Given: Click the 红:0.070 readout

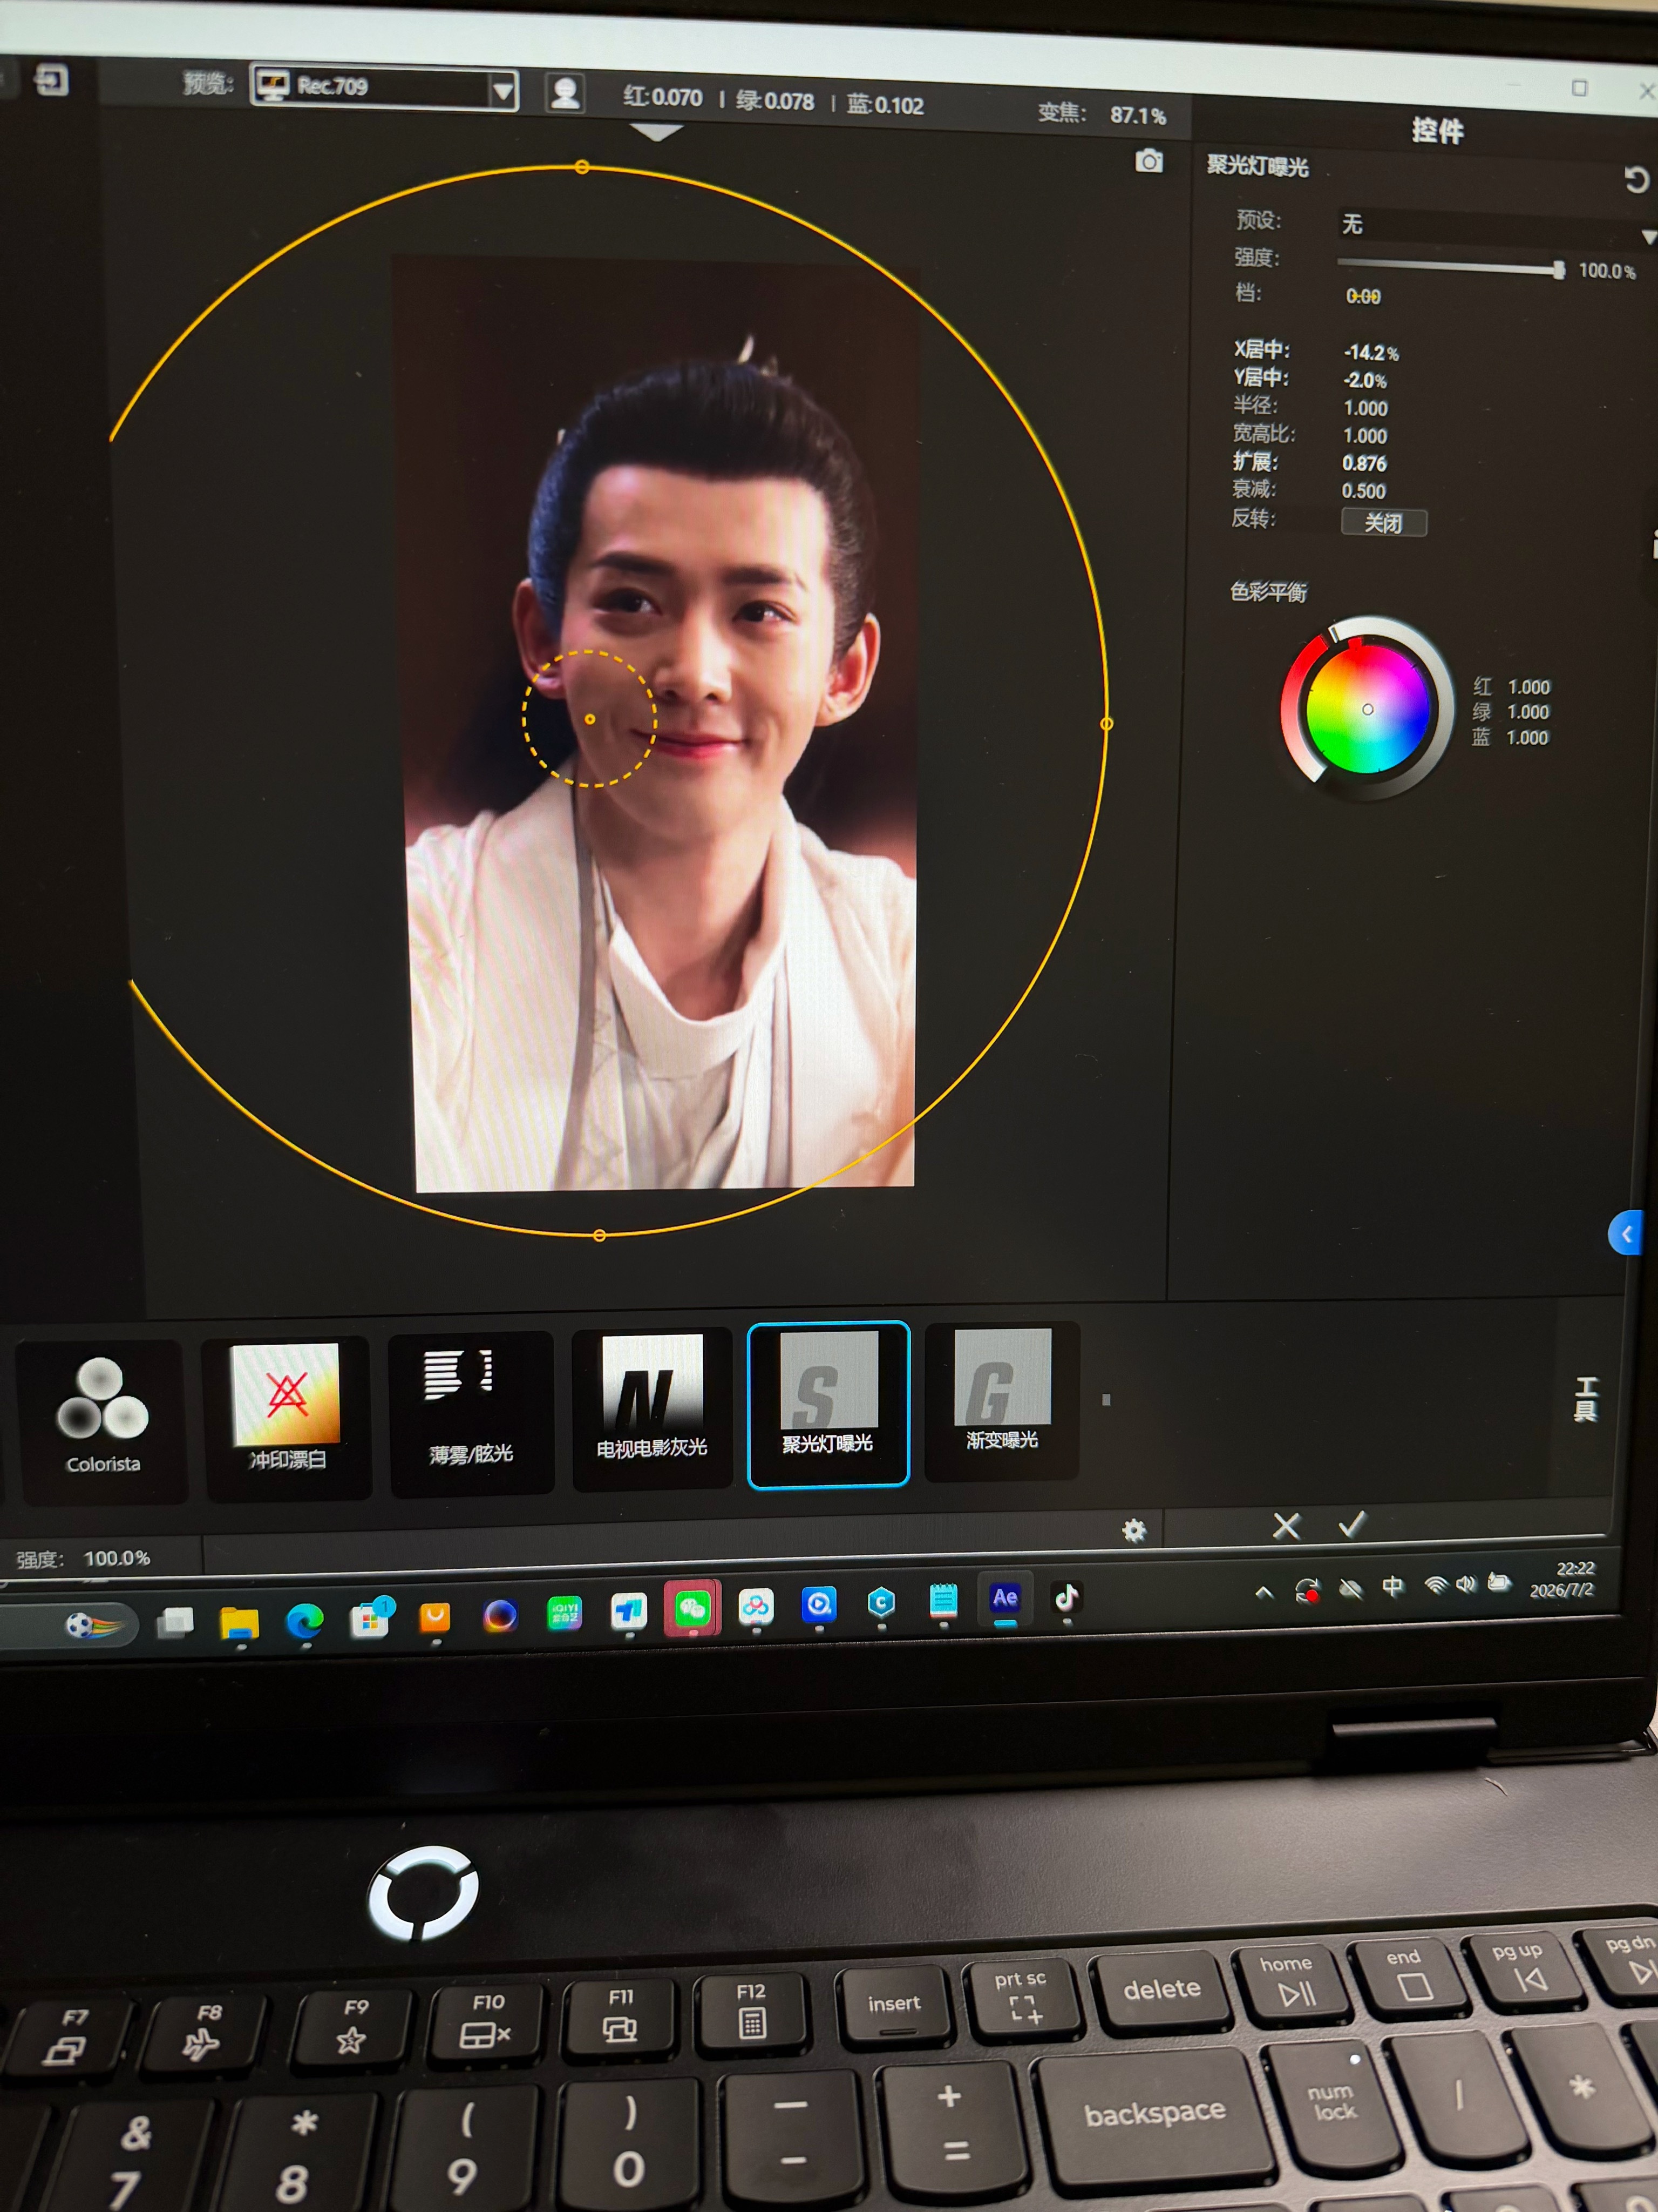Looking at the screenshot, I should click(x=663, y=97).
